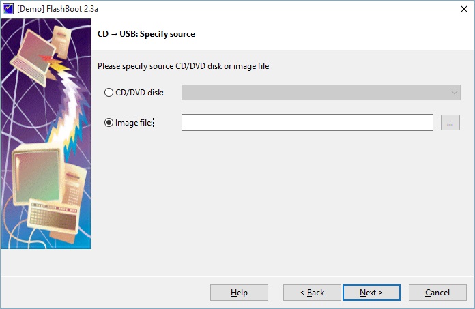Focus the Image file path text field

click(x=307, y=122)
